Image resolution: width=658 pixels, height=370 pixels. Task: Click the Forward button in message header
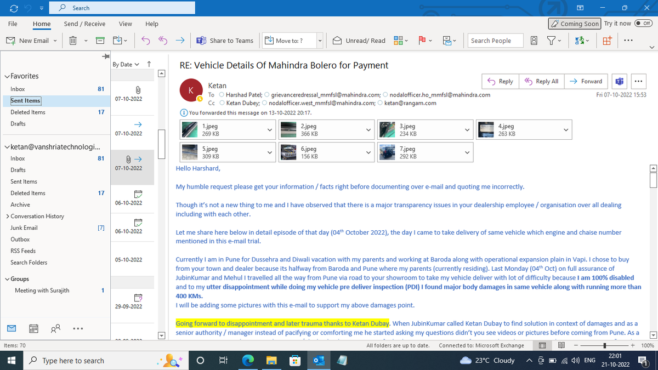(586, 81)
